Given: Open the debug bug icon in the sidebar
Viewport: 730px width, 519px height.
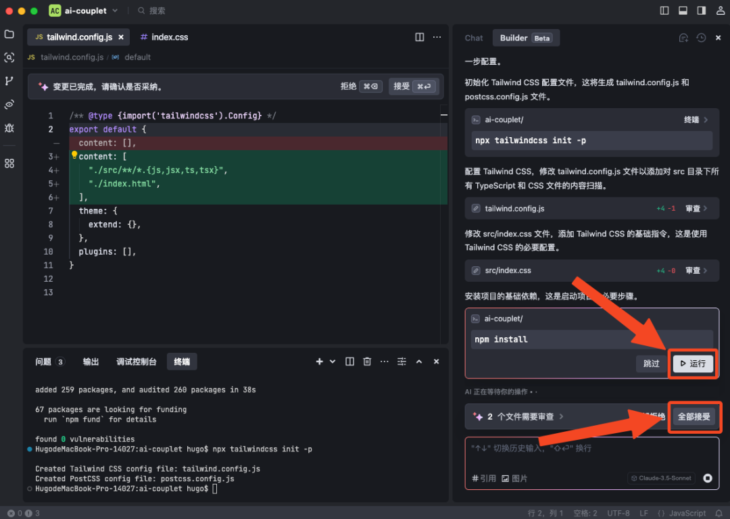Looking at the screenshot, I should [x=9, y=128].
